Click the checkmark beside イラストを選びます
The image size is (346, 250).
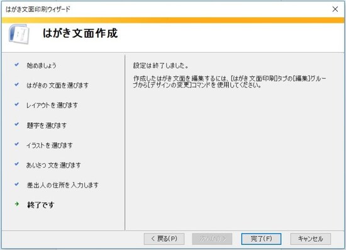point(16,144)
